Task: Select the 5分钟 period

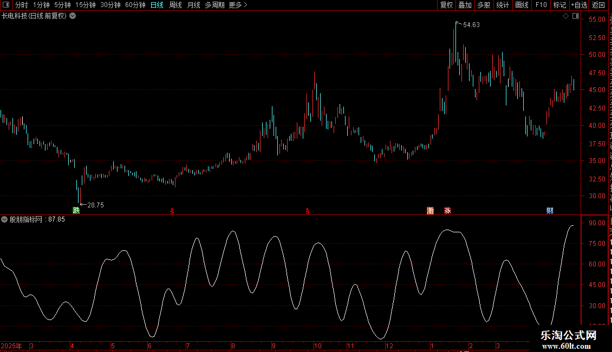Action: tap(62, 5)
